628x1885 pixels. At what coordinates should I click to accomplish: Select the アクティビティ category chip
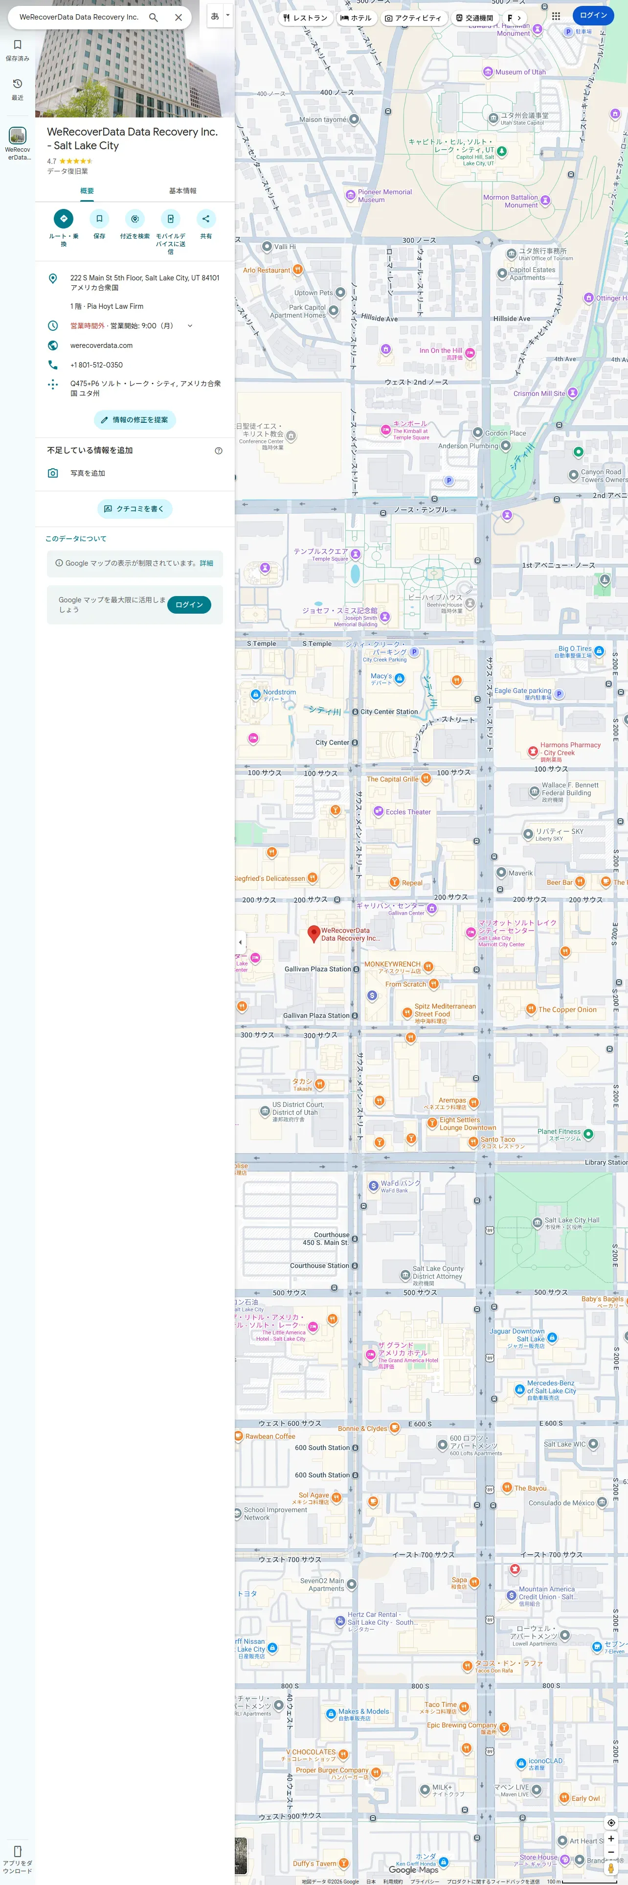413,18
